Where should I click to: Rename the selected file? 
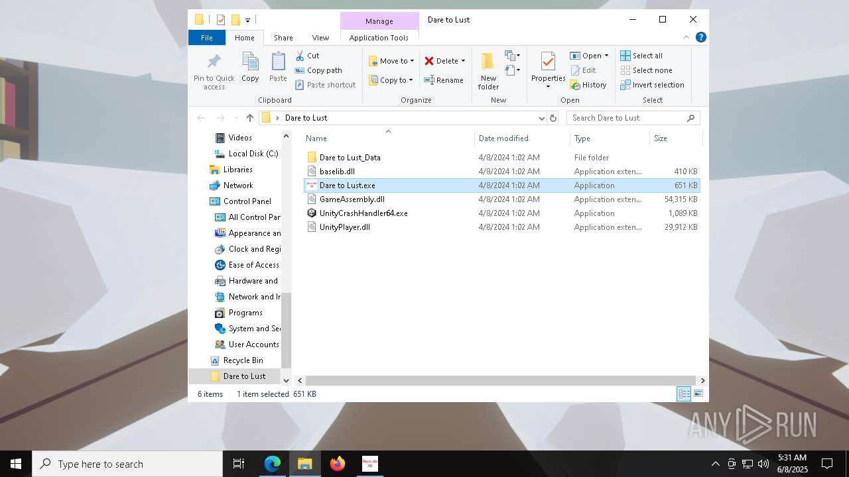point(444,80)
